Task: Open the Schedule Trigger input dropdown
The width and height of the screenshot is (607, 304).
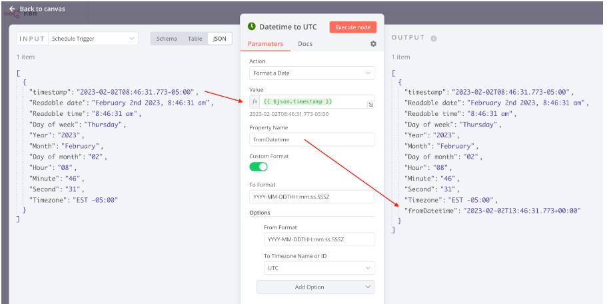Action: pyautogui.click(x=93, y=39)
